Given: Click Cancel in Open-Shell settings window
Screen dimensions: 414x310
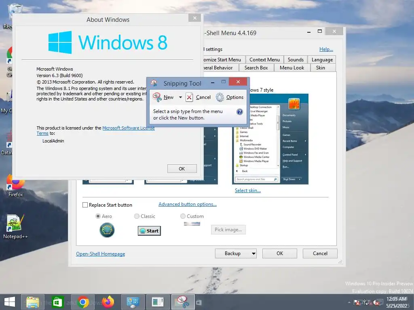Looking at the screenshot, I should [320, 253].
